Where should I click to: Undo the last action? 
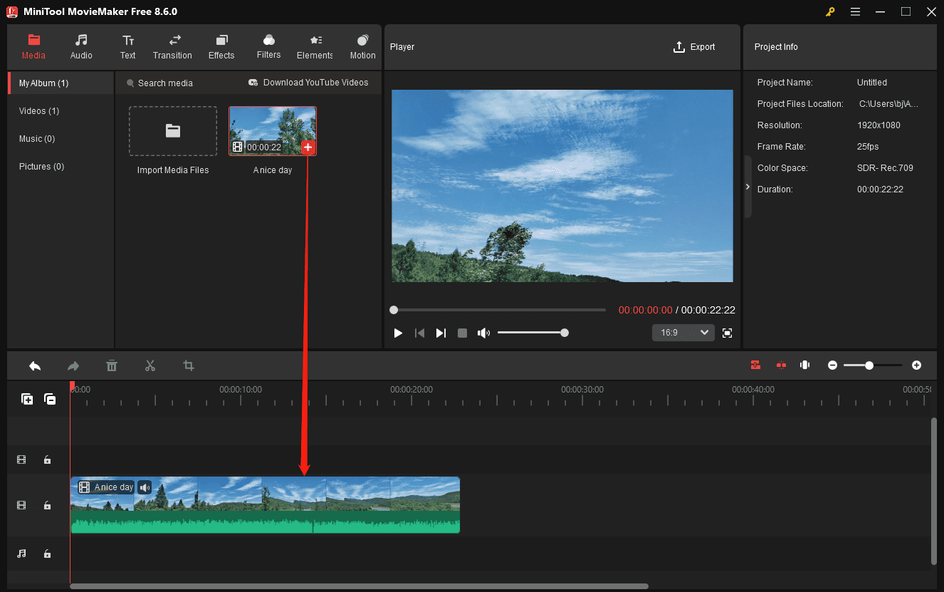(35, 365)
